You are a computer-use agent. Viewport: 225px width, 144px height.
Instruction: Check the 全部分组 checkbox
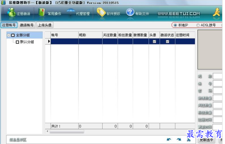[13, 35]
